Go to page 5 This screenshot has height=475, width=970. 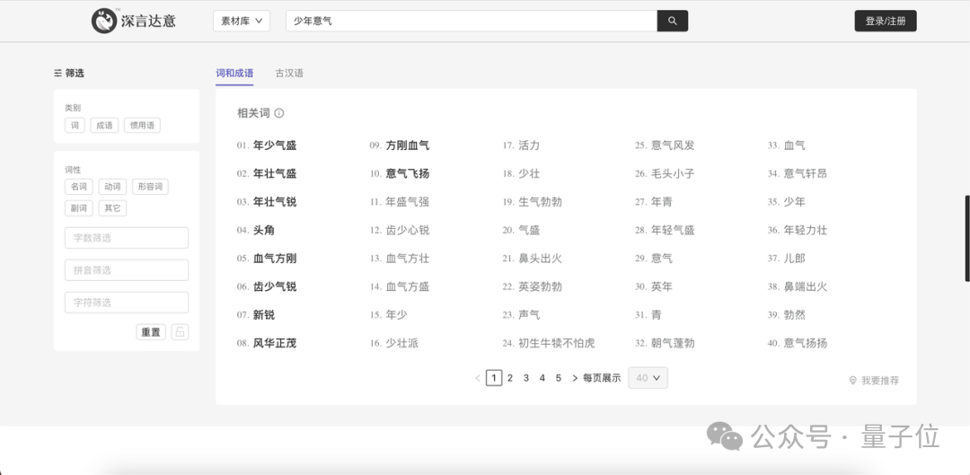click(x=558, y=378)
